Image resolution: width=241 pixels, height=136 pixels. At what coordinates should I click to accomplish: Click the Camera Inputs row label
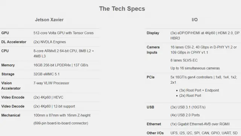[153, 50]
